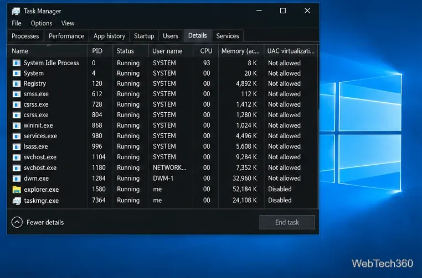Click the icon beside the System row
Image resolution: width=422 pixels, height=278 pixels.
(x=17, y=73)
